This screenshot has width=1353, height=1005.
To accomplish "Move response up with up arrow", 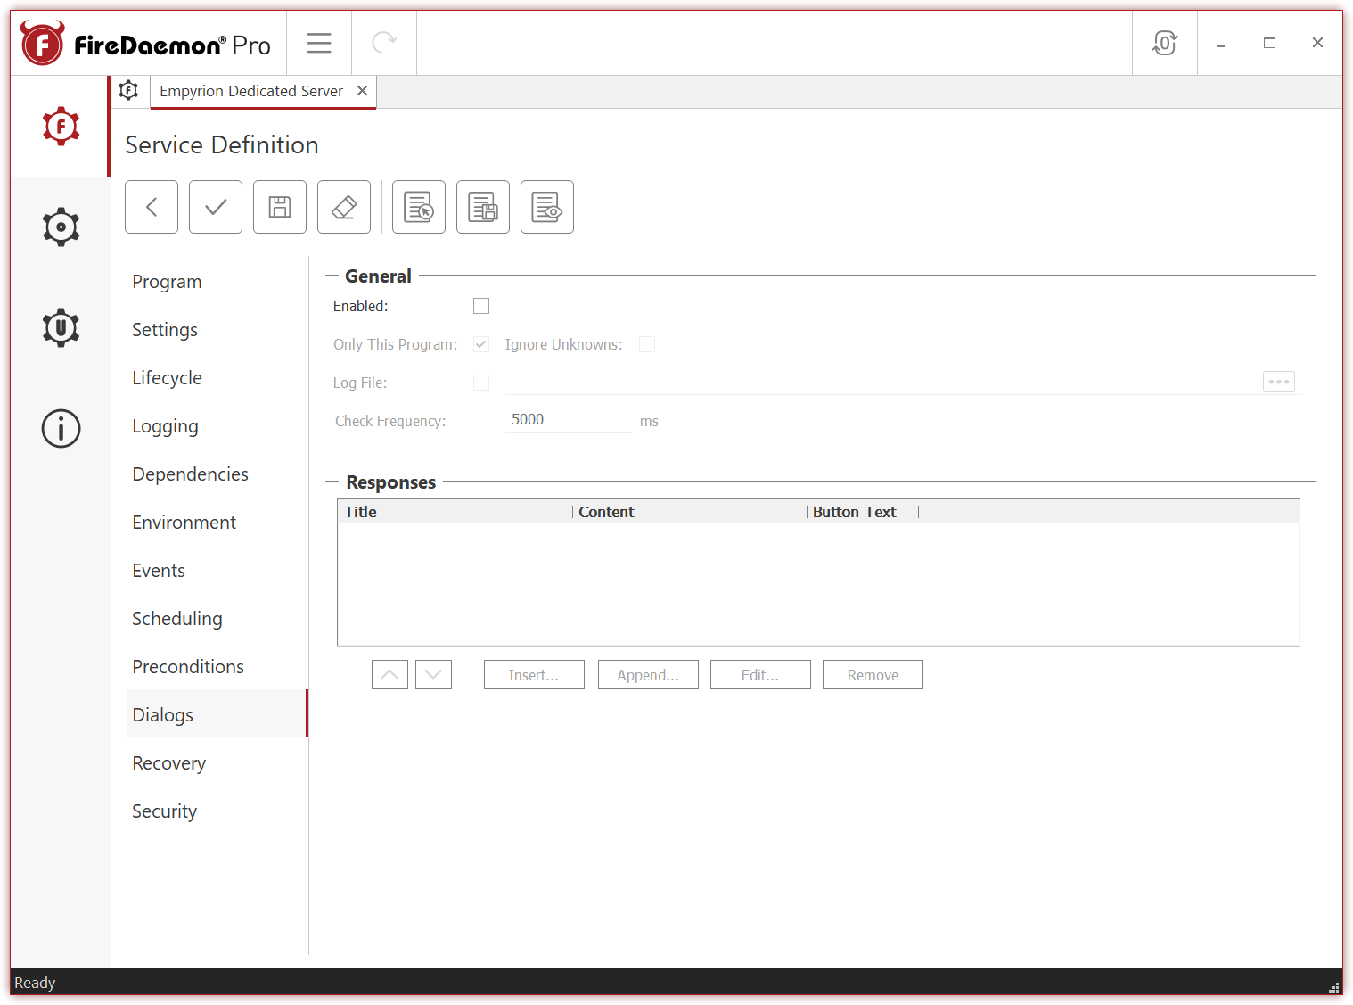I will (x=389, y=675).
